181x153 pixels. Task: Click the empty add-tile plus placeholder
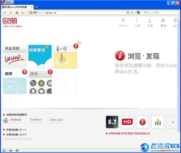click(66, 82)
